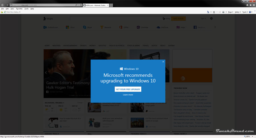Select the MSN.com - Hotmail, Outlook tab
This screenshot has width=256, height=138.
coord(96,5)
